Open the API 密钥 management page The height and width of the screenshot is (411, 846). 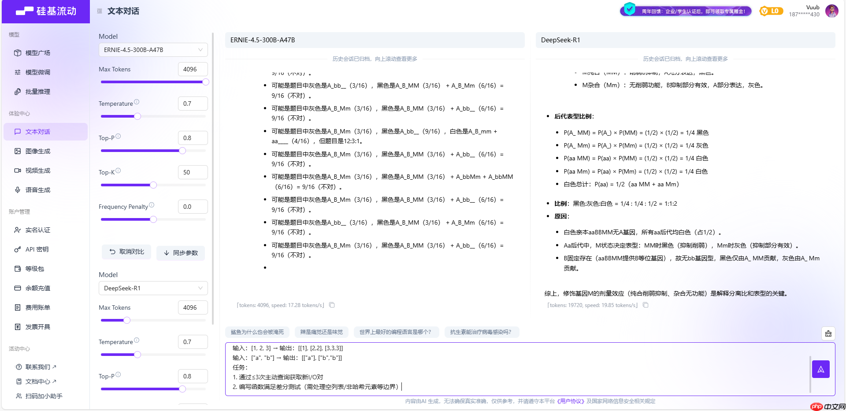coord(37,249)
